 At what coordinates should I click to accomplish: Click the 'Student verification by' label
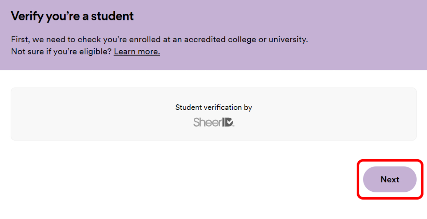point(213,107)
